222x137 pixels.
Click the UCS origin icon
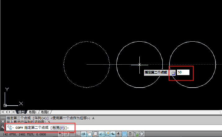pos(5,105)
